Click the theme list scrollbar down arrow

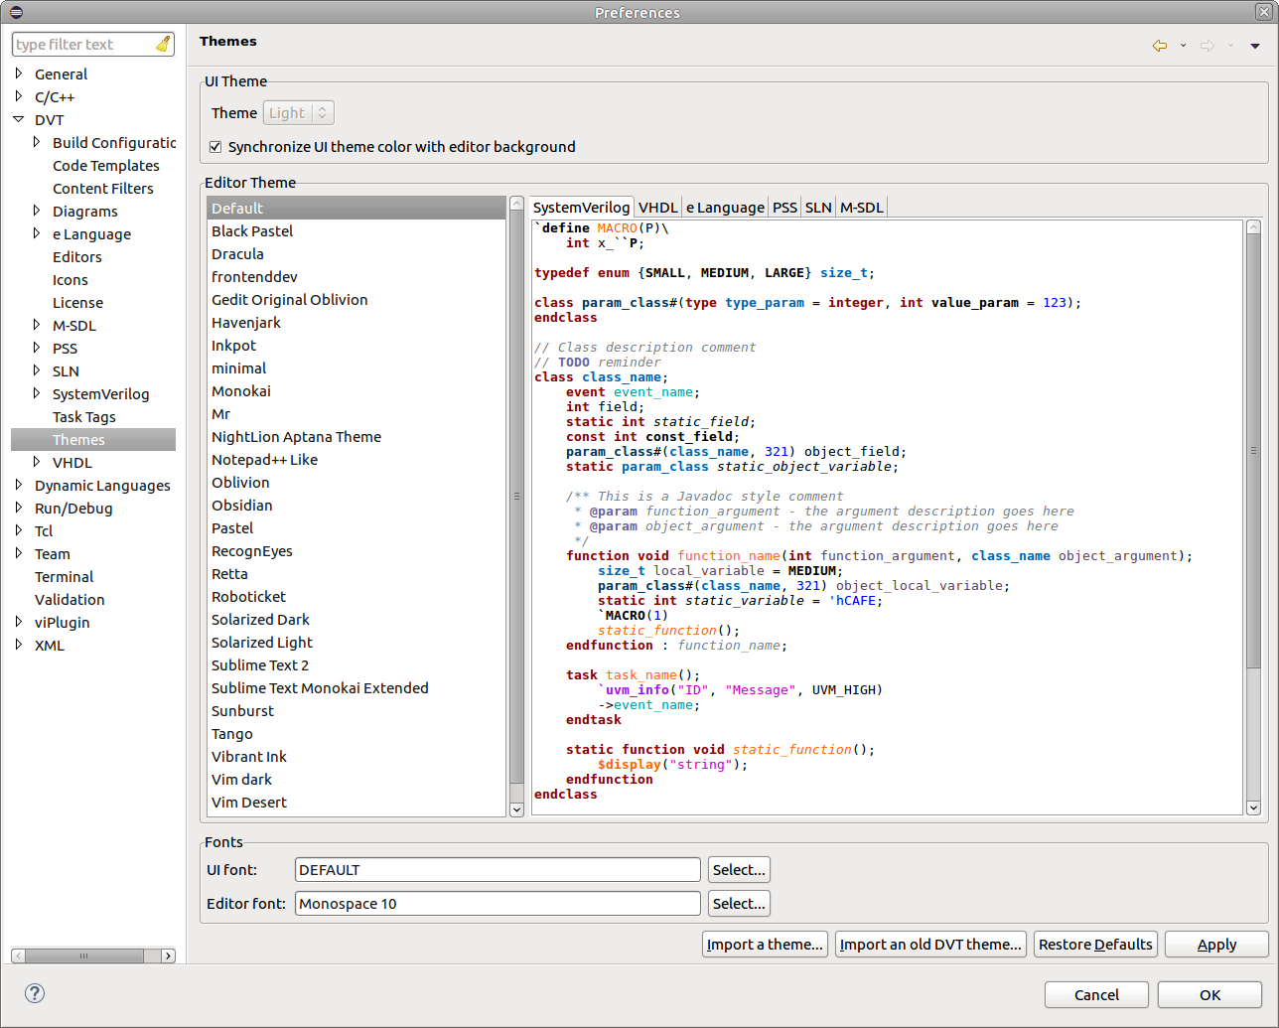tap(516, 809)
